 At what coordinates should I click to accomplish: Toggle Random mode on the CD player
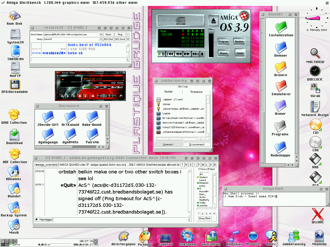[x=239, y=41]
